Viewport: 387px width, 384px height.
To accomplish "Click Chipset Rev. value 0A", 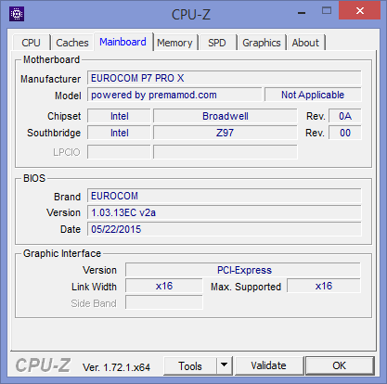I will coord(345,116).
